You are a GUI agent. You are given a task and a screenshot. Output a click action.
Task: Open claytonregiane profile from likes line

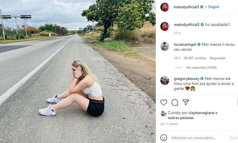click(x=202, y=113)
